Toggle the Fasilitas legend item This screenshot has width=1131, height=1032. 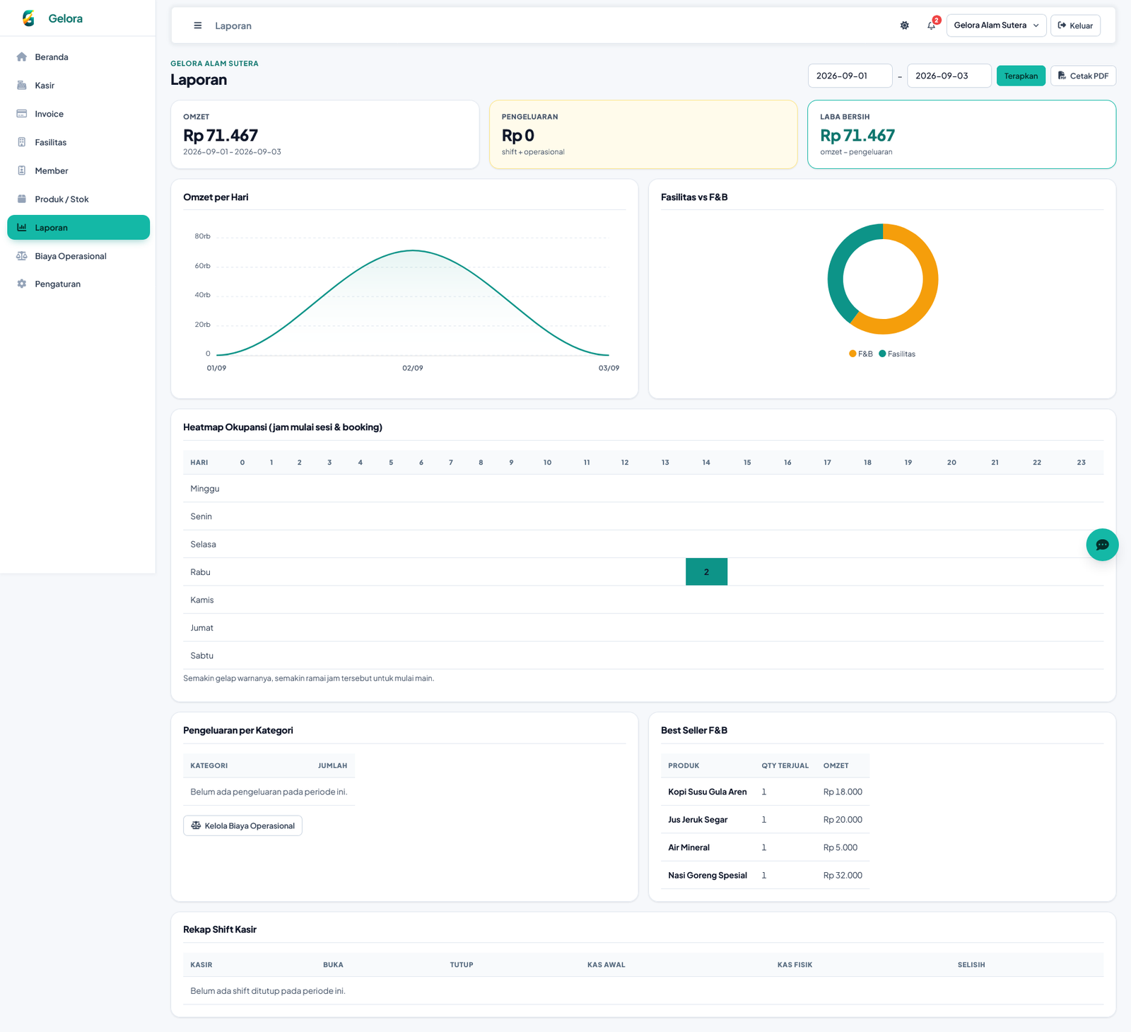(897, 354)
